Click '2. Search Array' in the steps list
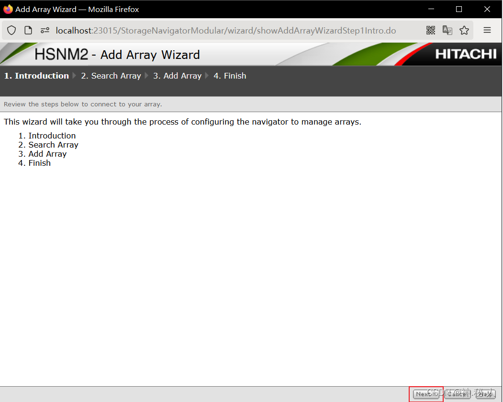 (48, 145)
